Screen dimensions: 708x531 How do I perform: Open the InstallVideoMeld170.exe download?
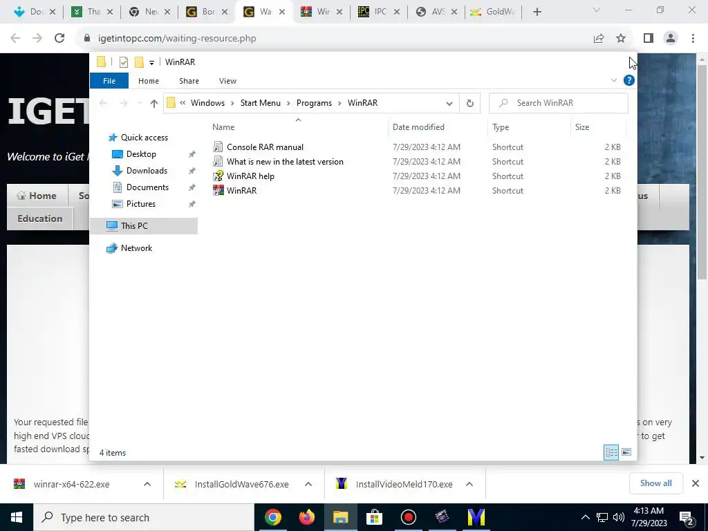[404, 484]
